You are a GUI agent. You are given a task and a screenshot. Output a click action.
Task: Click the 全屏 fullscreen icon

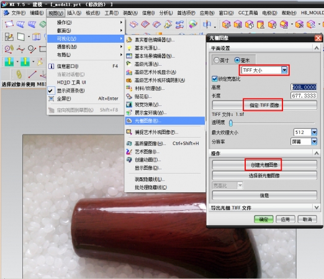point(51,99)
